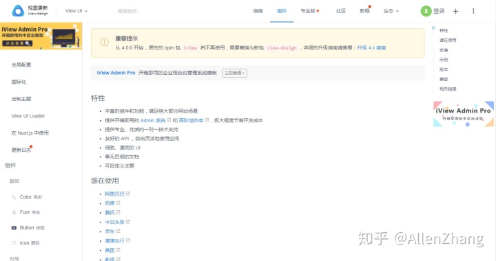This screenshot has height=261, width=496.
Task: Open the 高阶组件库 link
Action: (191, 120)
